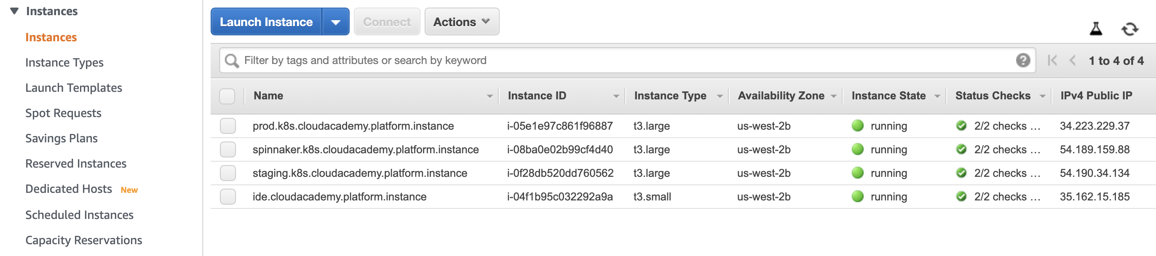Select the prod.k8s instance checkbox
Image resolution: width=1156 pixels, height=256 pixels.
(227, 126)
